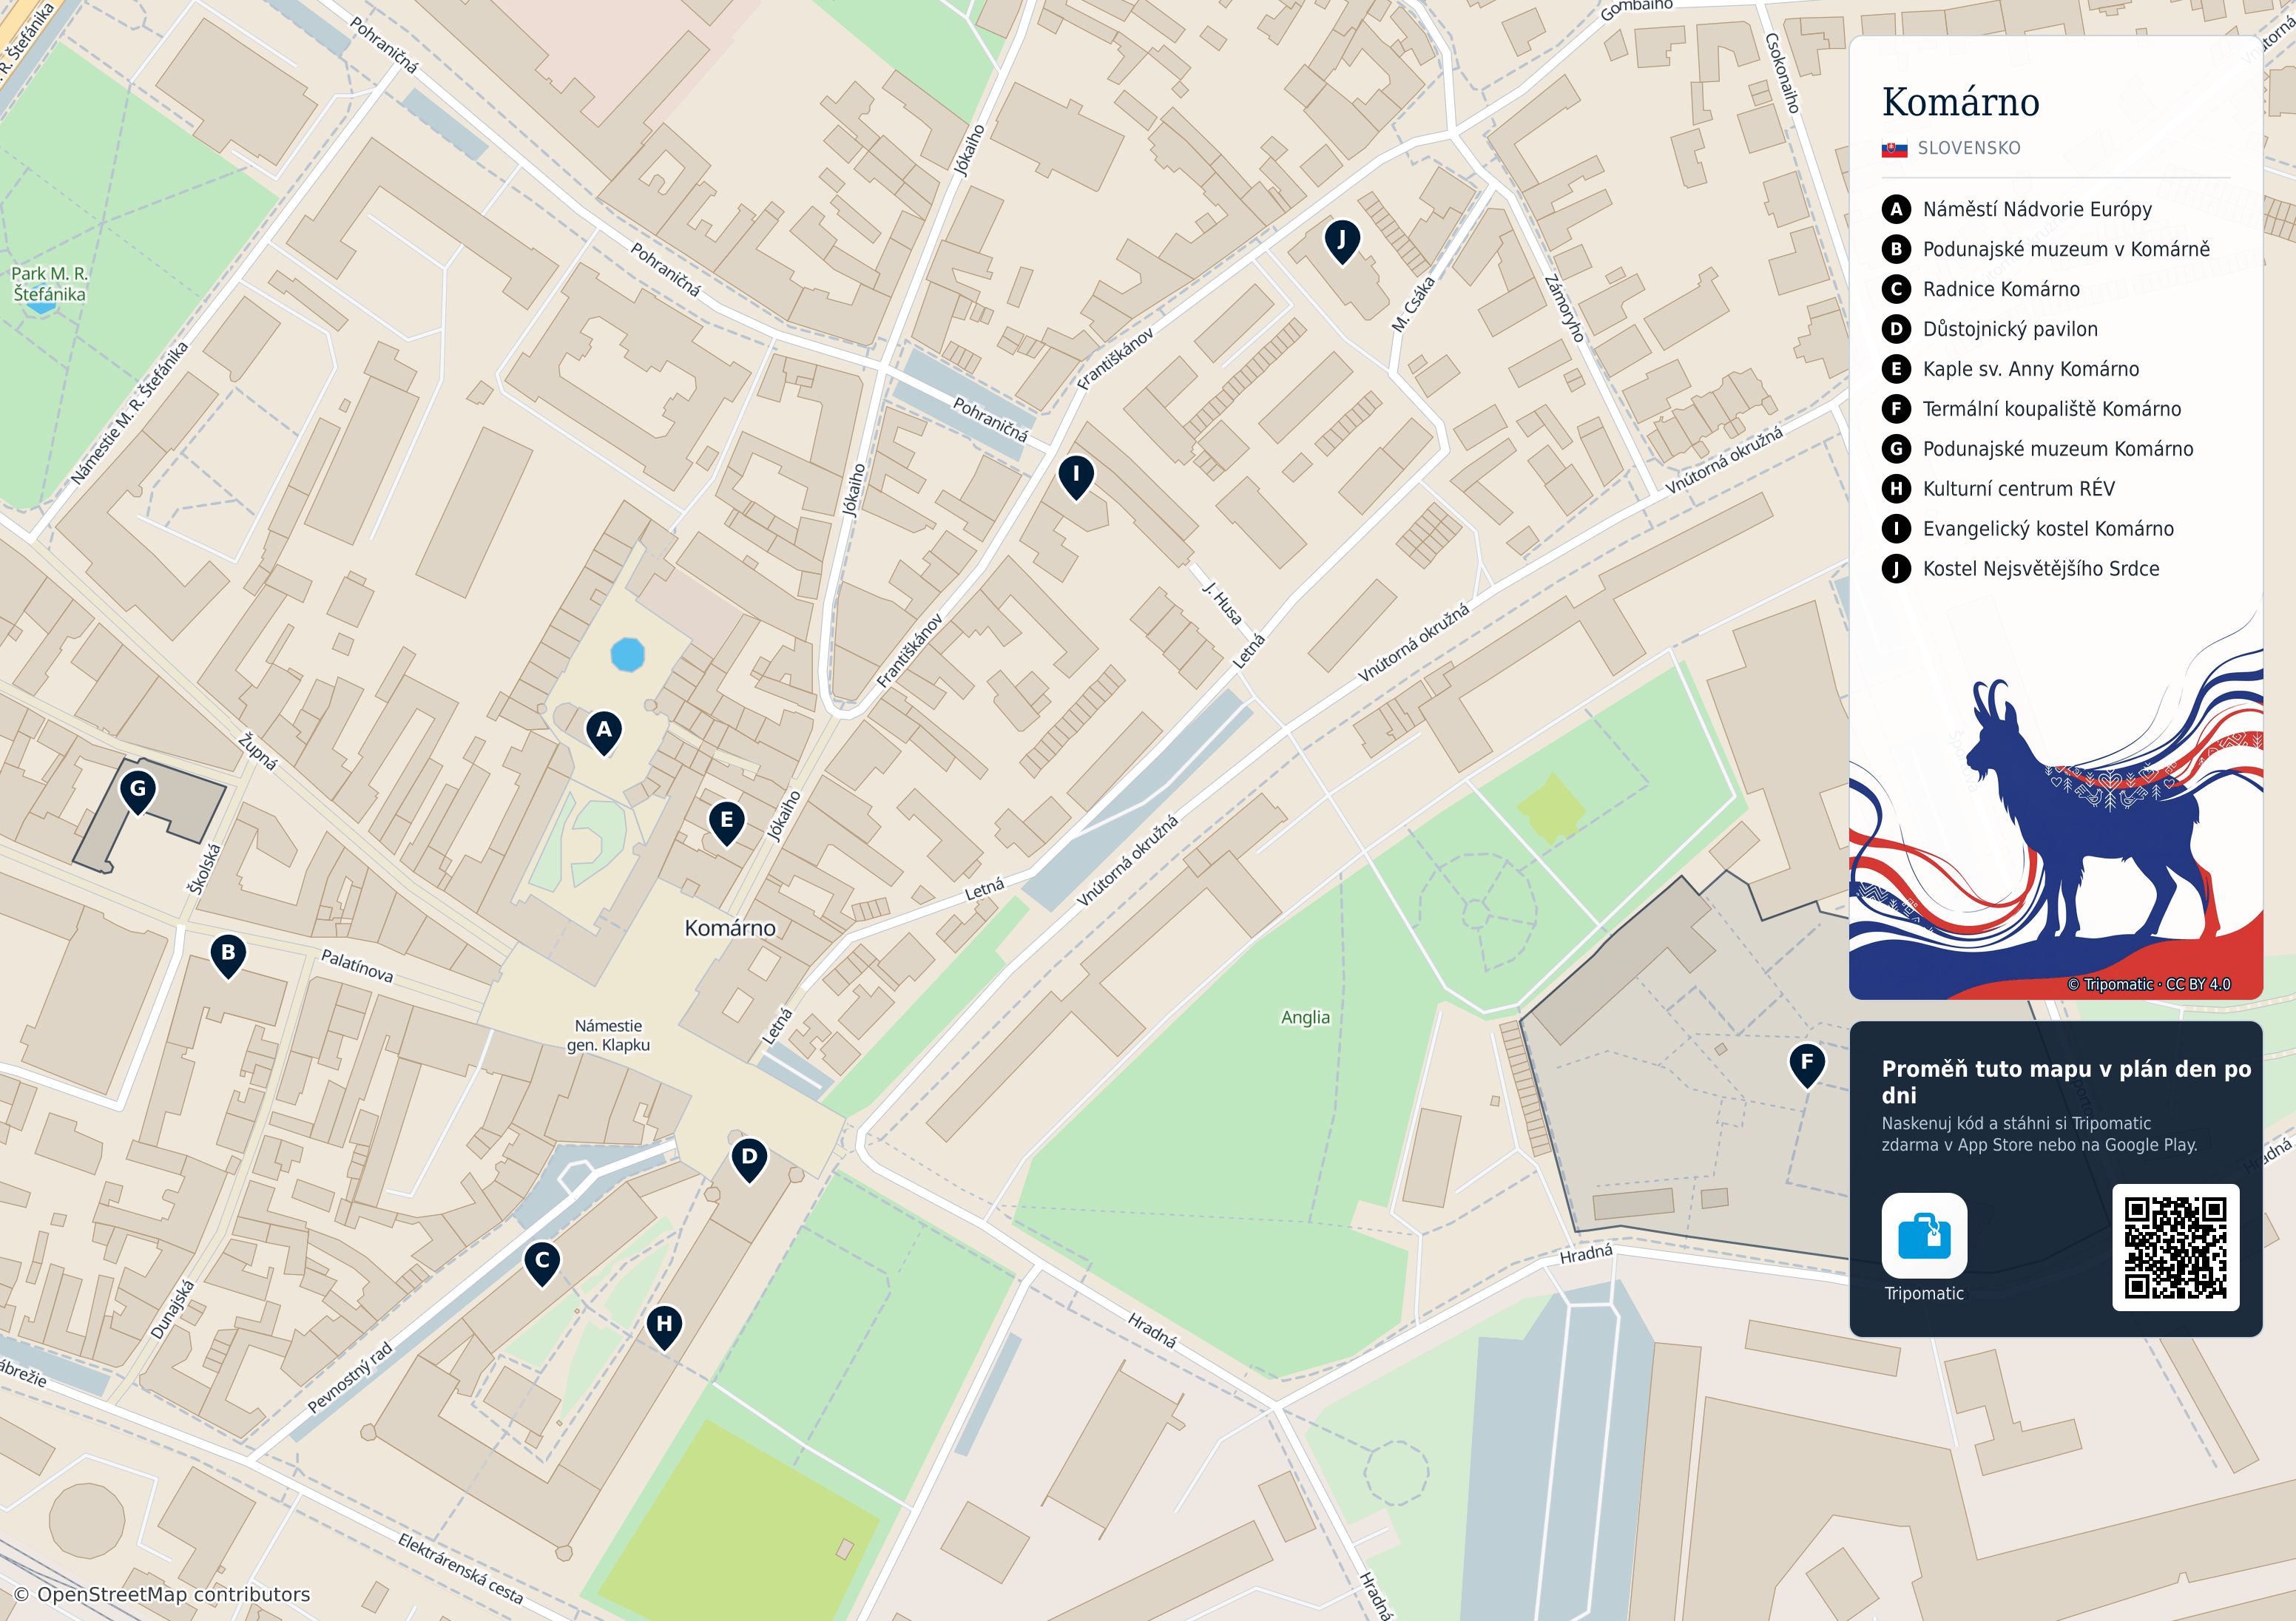The width and height of the screenshot is (2296, 1621).
Task: Open the OpenStreetMap contributors attribution
Action: (x=162, y=1594)
